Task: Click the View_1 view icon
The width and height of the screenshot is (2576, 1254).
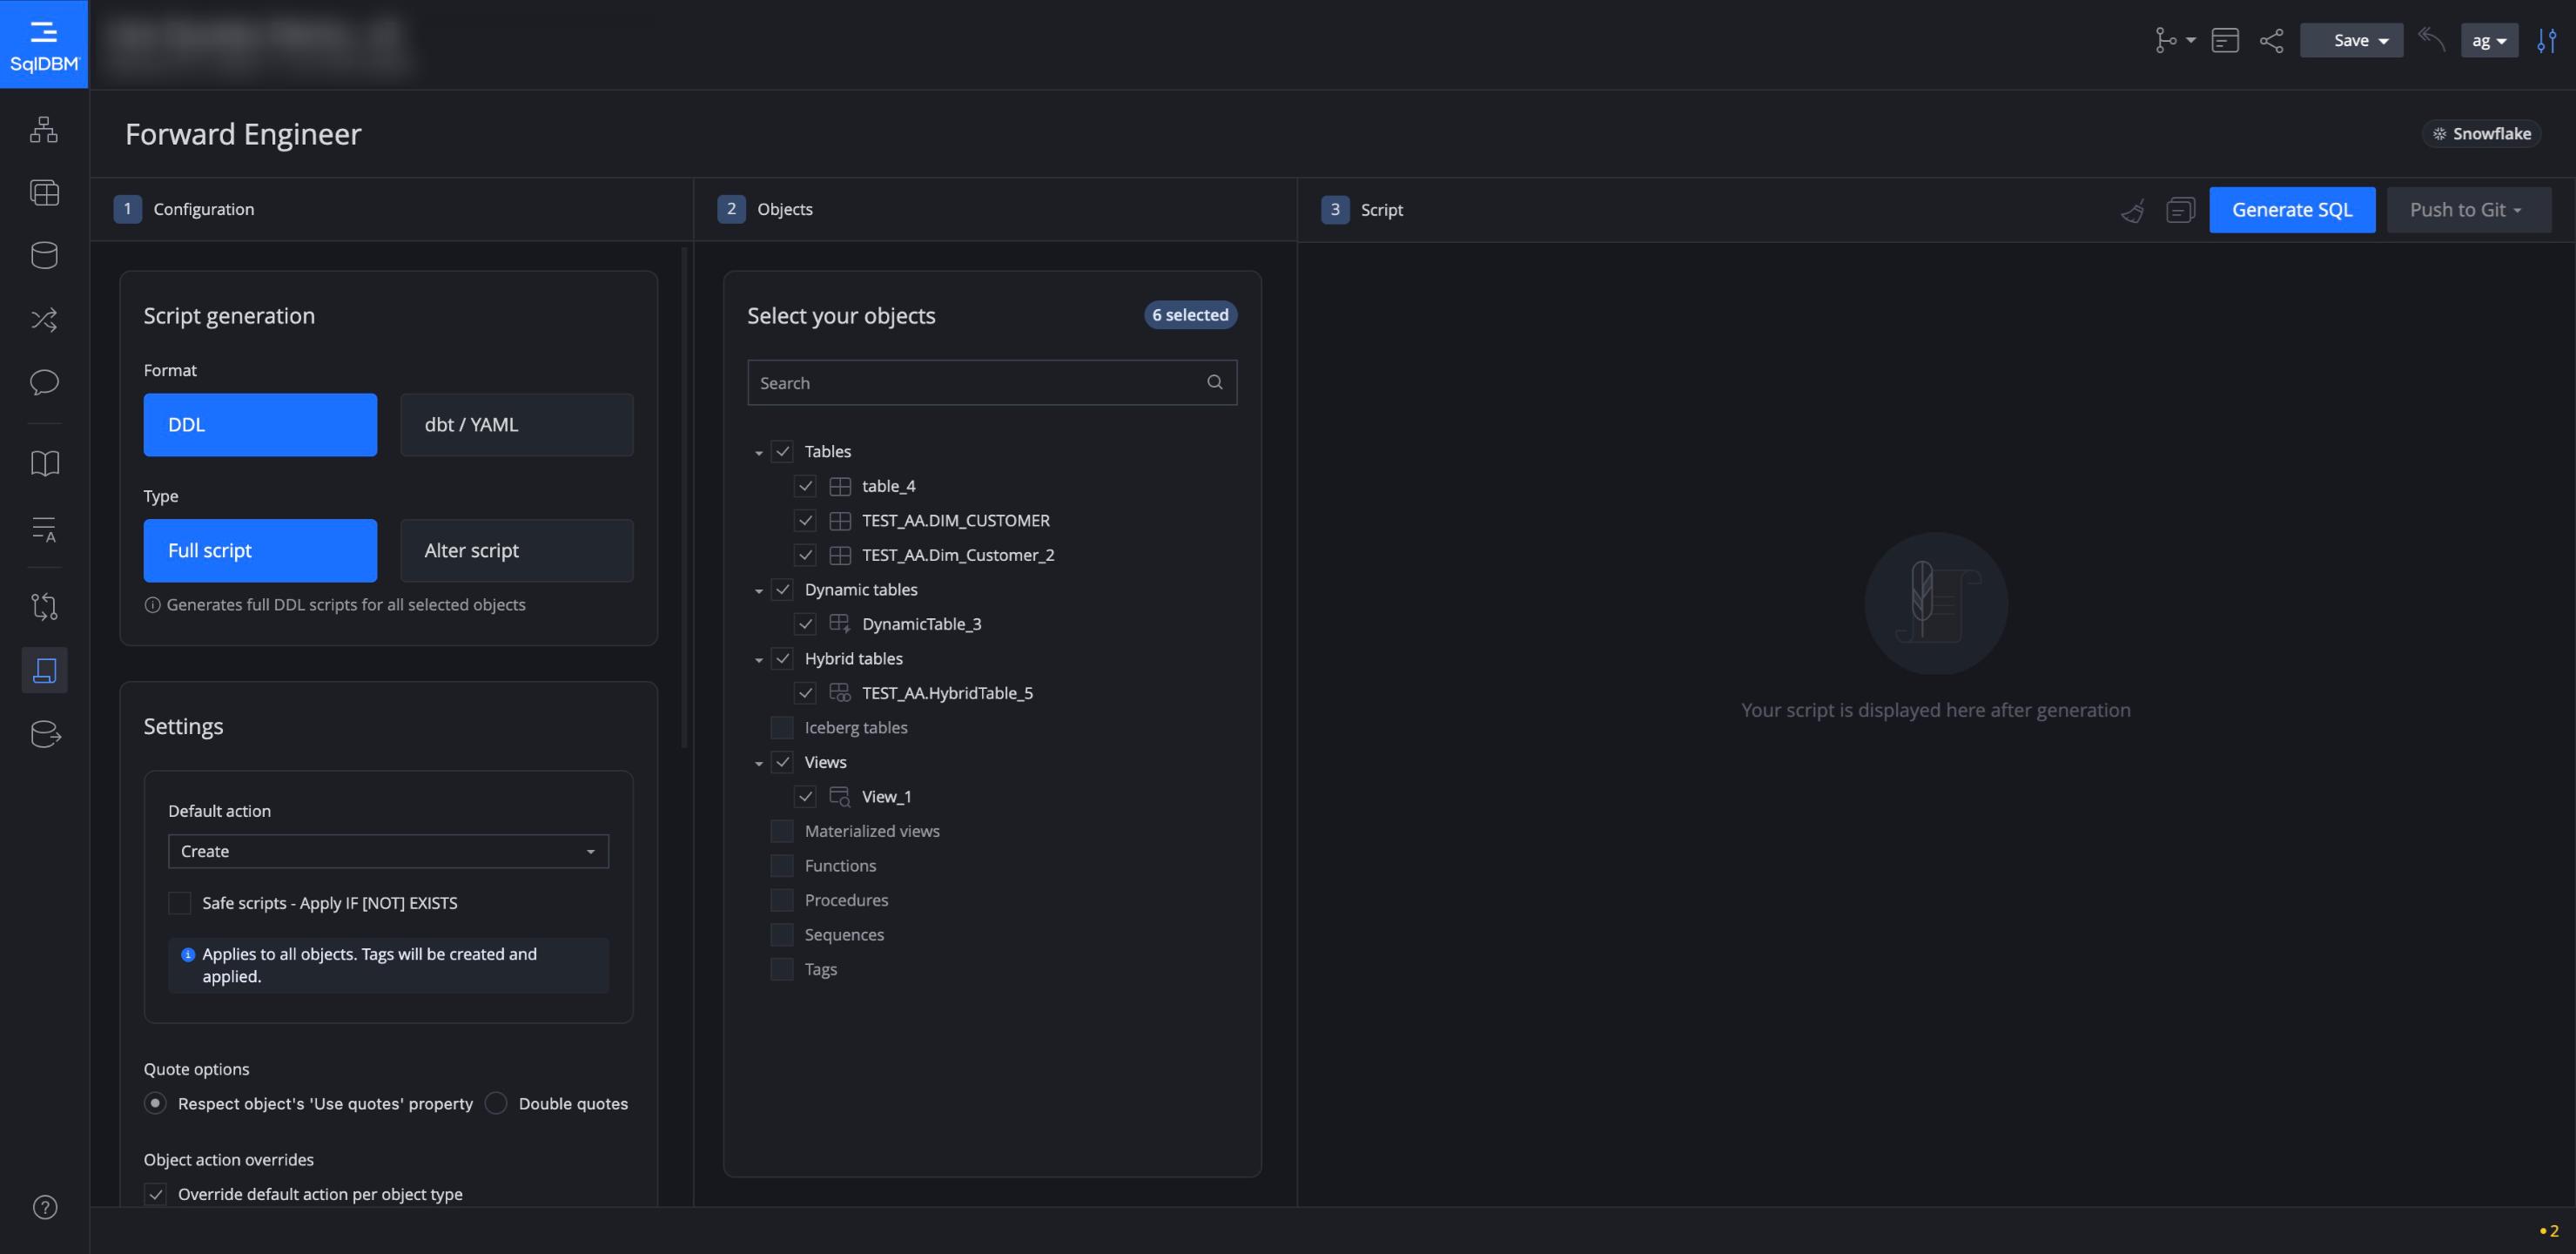Action: (x=840, y=797)
